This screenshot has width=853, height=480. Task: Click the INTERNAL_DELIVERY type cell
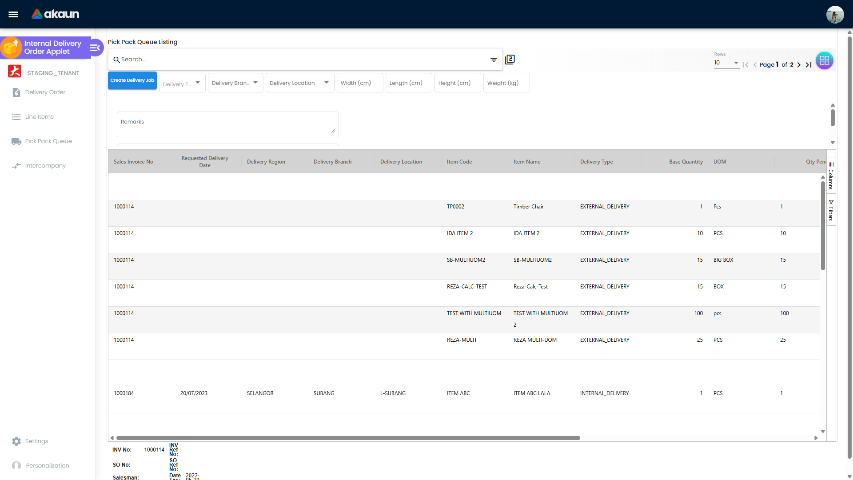(604, 393)
